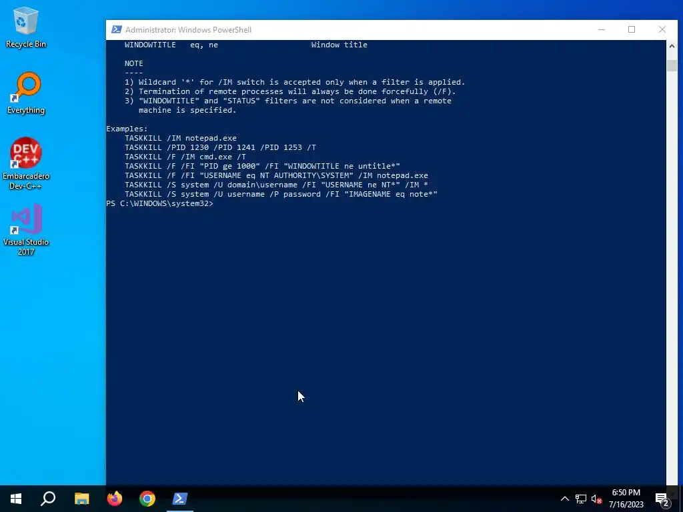Image resolution: width=683 pixels, height=512 pixels.
Task: Click the PowerShell icon in title bar
Action: pos(116,29)
